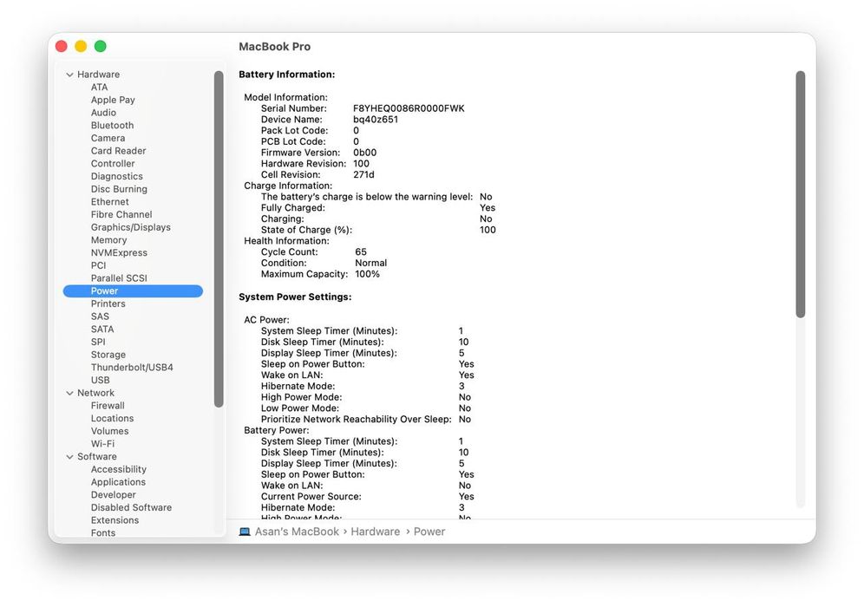The image size is (864, 607).
Task: Collapse the Software section chevron
Action: pos(70,457)
